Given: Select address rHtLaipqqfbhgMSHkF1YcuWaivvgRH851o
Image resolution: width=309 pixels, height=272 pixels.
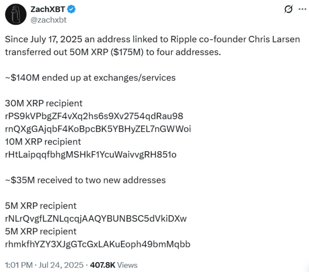Looking at the screenshot, I should [x=91, y=155].
